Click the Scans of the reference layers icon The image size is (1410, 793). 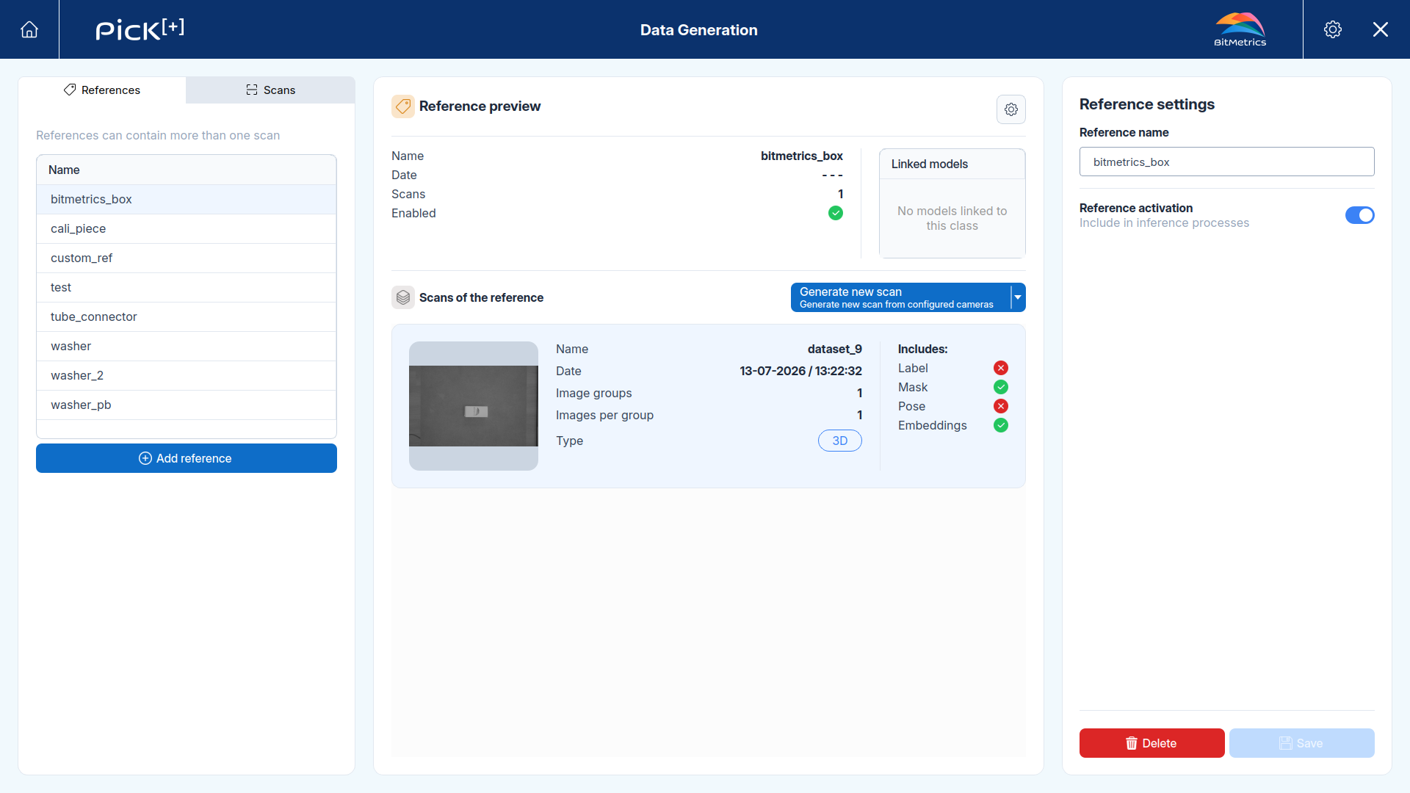[402, 297]
